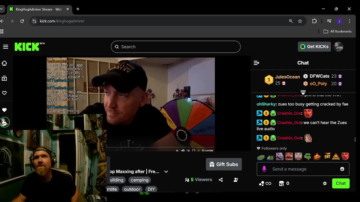Expand the gifter leaderboard handle
The width and height of the screenshot is (360, 202).
click(x=303, y=92)
